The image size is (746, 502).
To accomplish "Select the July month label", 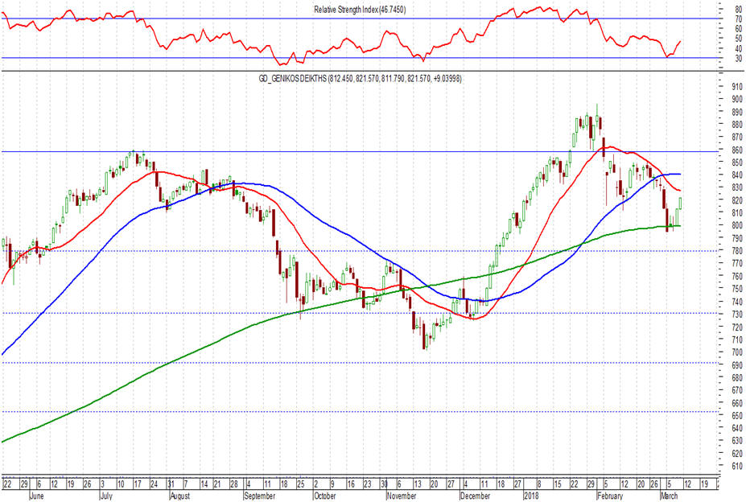I will click(x=106, y=496).
